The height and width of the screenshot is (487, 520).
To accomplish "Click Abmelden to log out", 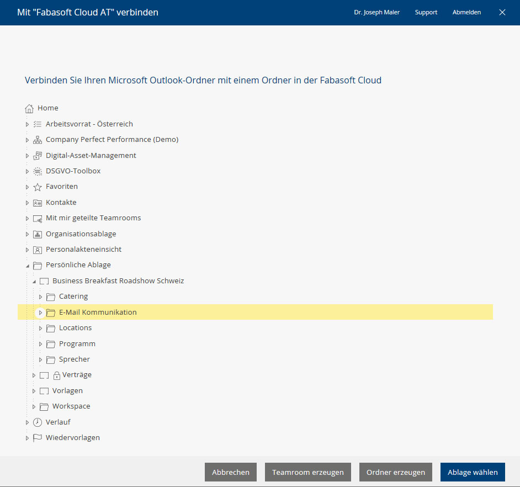I will [x=466, y=12].
